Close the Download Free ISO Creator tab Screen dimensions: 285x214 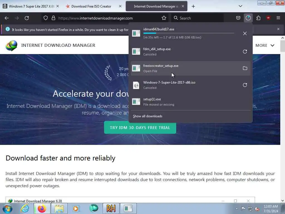(120, 6)
